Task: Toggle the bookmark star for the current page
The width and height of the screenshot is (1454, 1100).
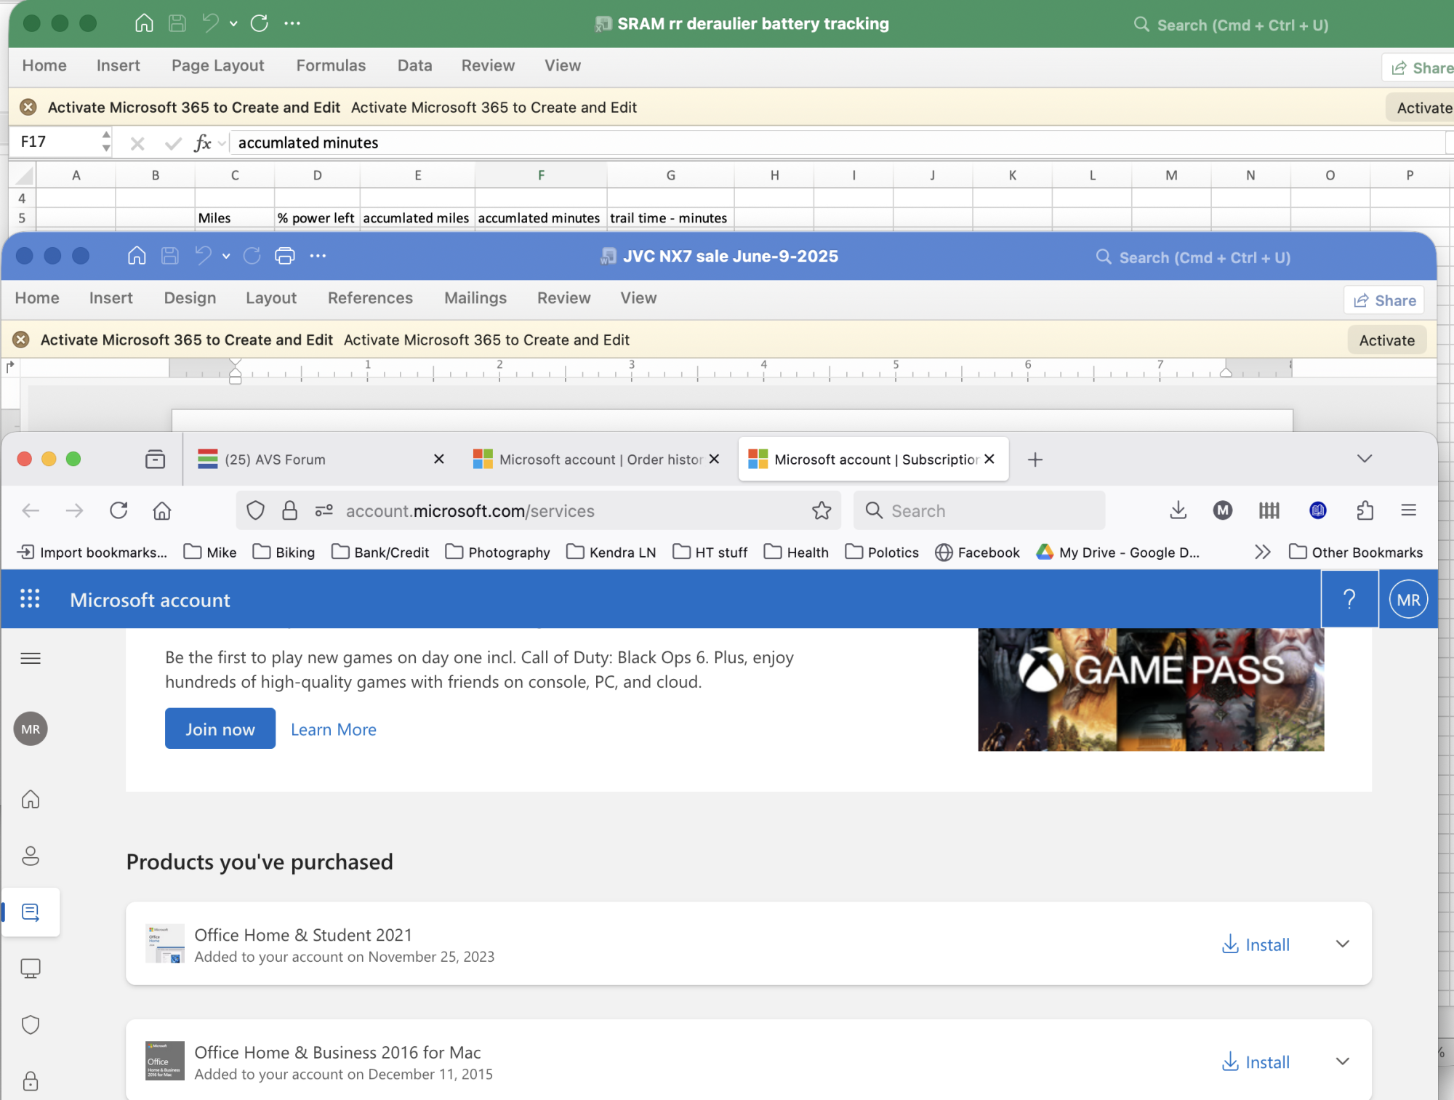Action: click(x=822, y=510)
